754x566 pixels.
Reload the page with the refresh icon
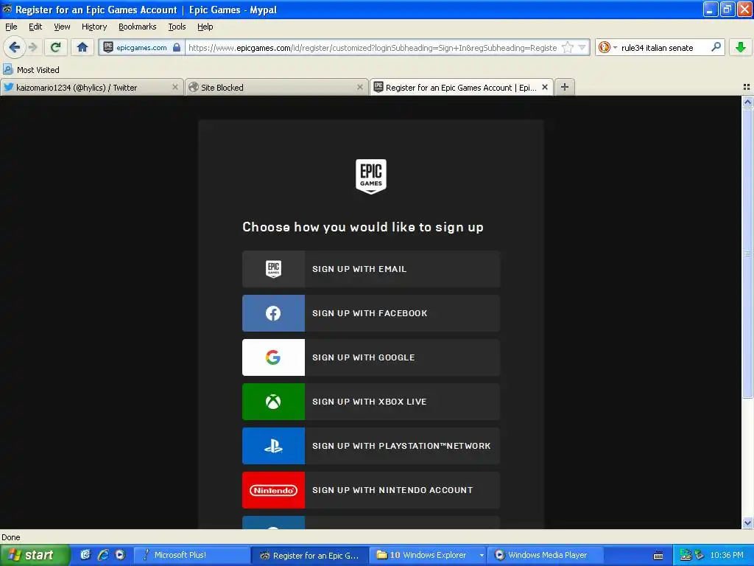click(x=56, y=47)
